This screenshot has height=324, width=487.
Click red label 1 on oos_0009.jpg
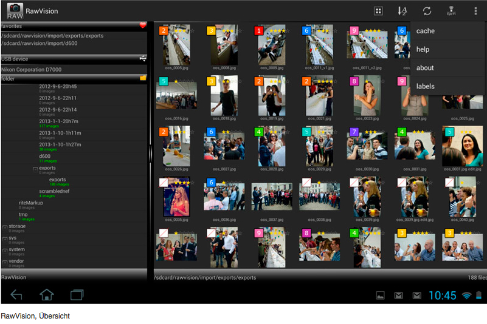click(259, 31)
